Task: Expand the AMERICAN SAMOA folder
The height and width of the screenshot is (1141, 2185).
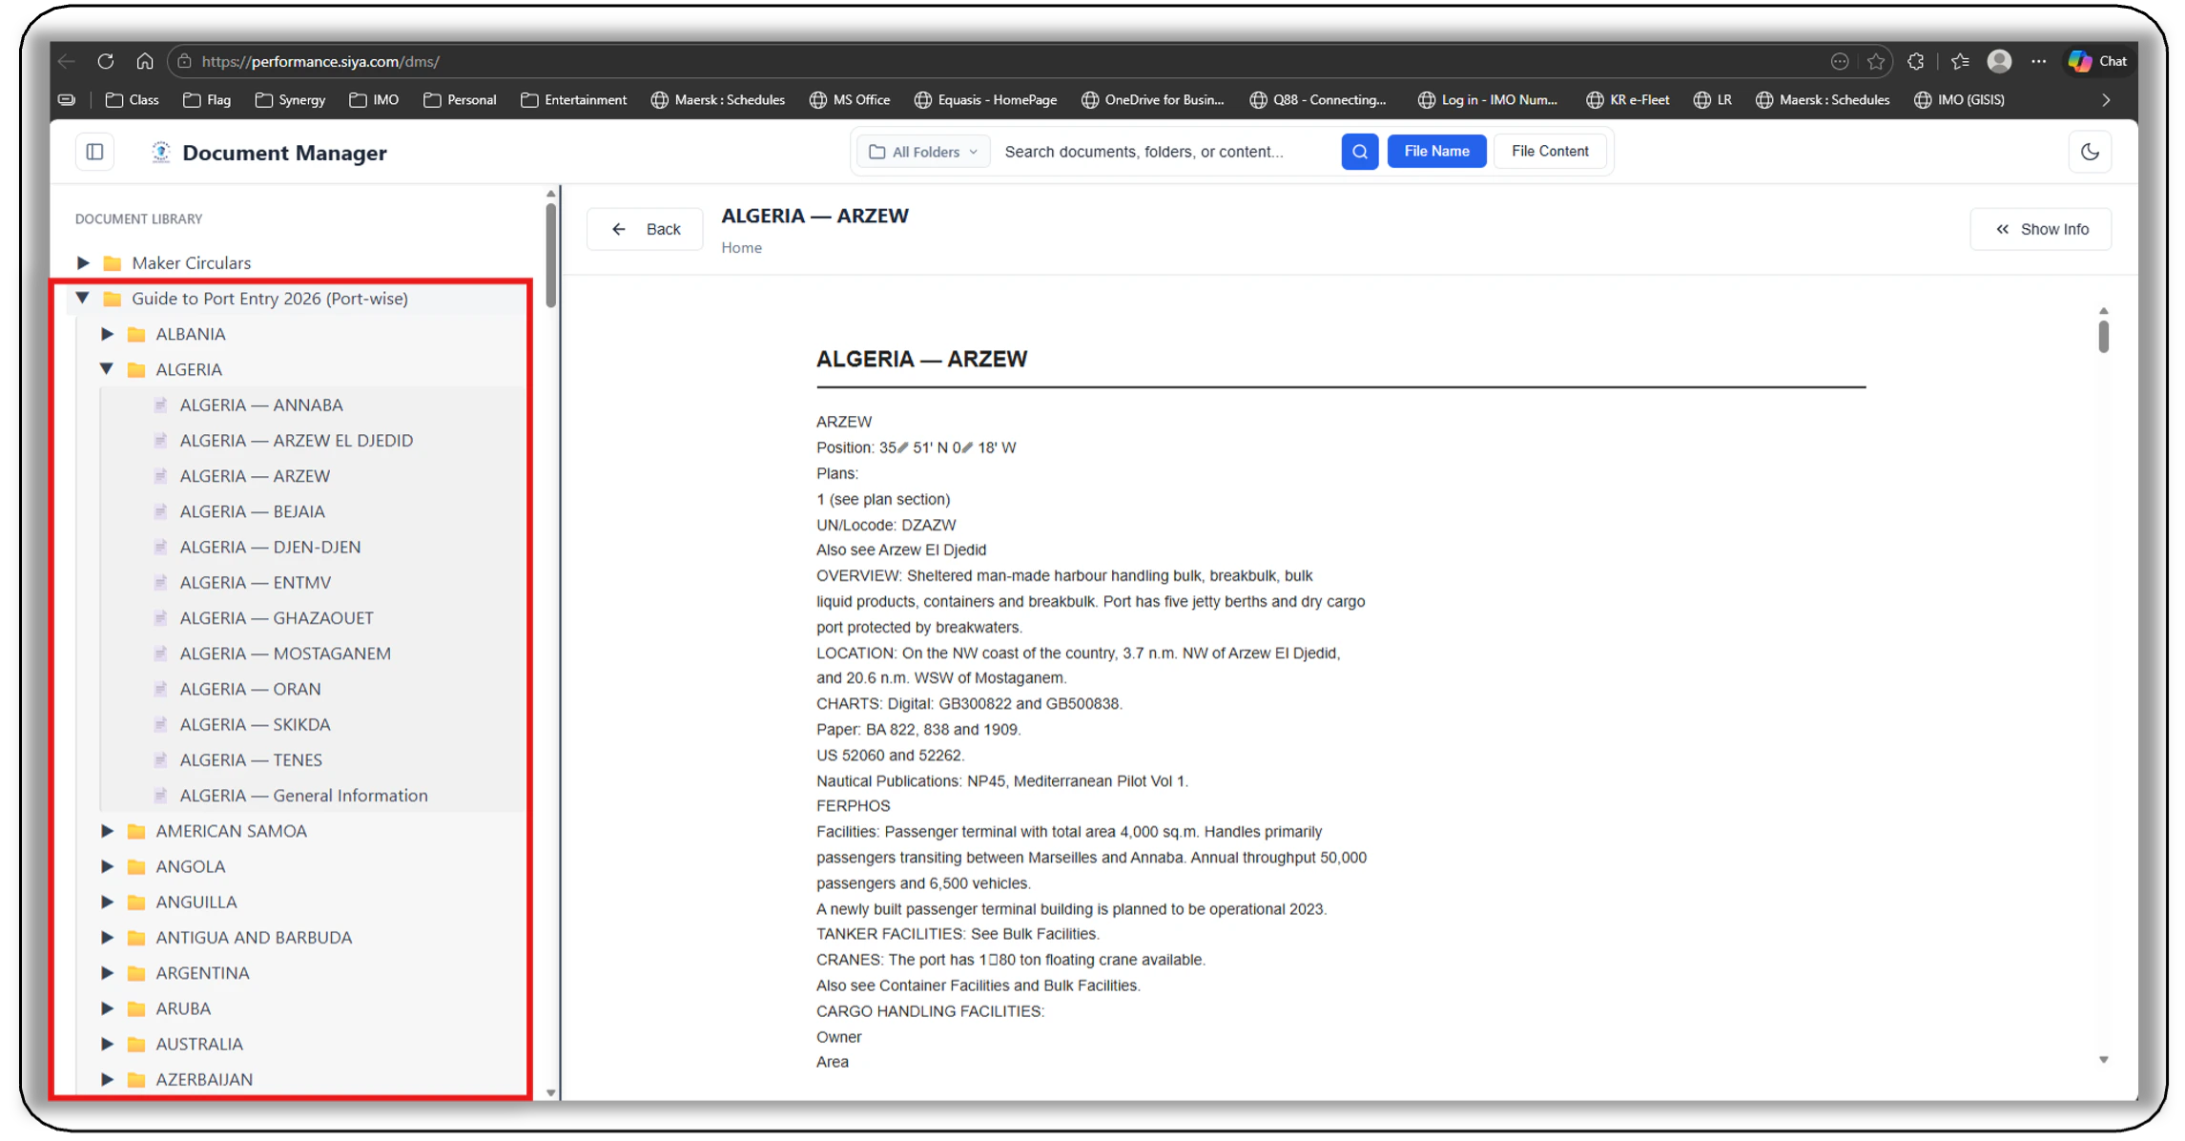Action: (x=107, y=831)
